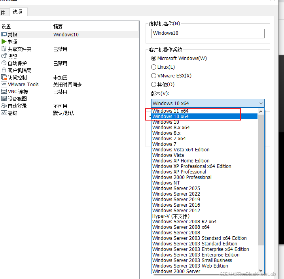284x279 pixels.
Task: Select the 客户机隔离 settings row
Action: 70,70
